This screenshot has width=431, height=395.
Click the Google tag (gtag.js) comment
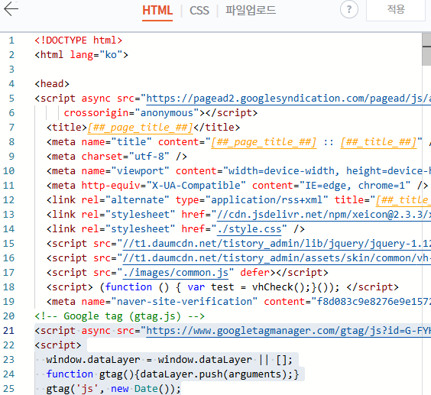[119, 316]
